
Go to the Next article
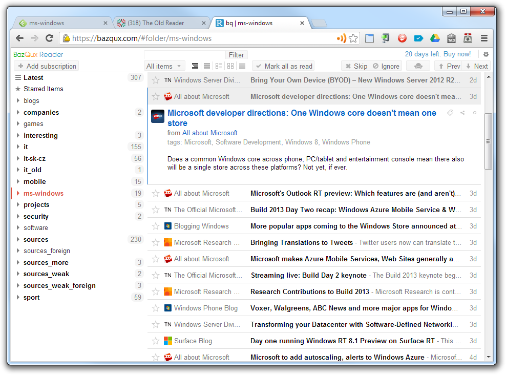(477, 66)
